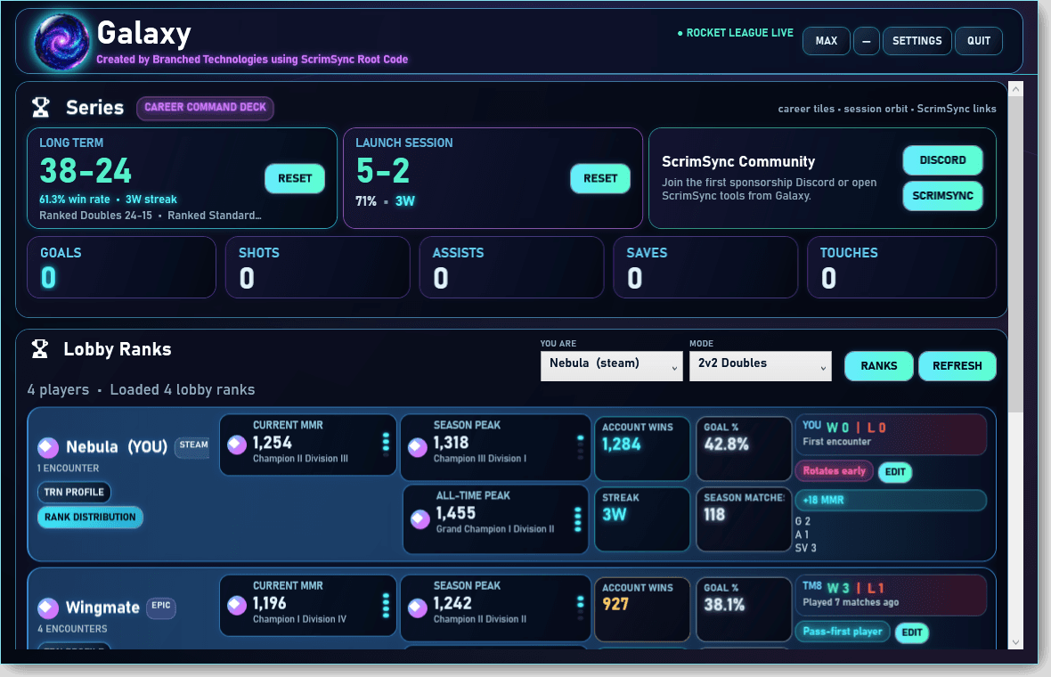
Task: Open options dots on Nebula's All-Time Peak
Action: pyautogui.click(x=578, y=518)
